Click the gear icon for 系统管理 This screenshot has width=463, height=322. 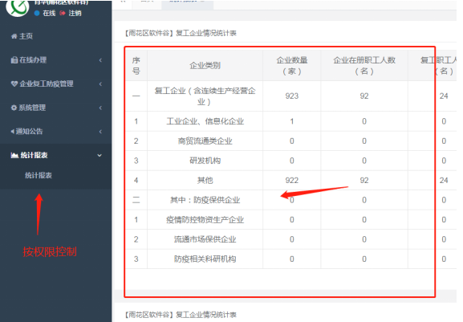coord(14,108)
